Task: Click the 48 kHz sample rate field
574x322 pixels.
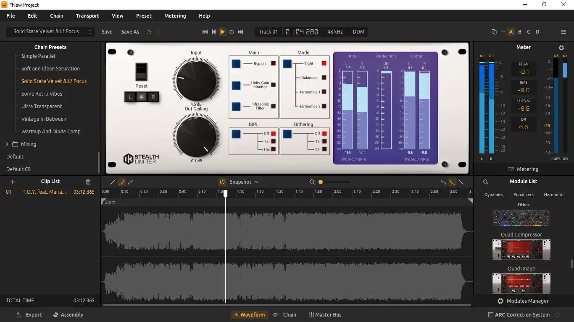Action: click(335, 32)
